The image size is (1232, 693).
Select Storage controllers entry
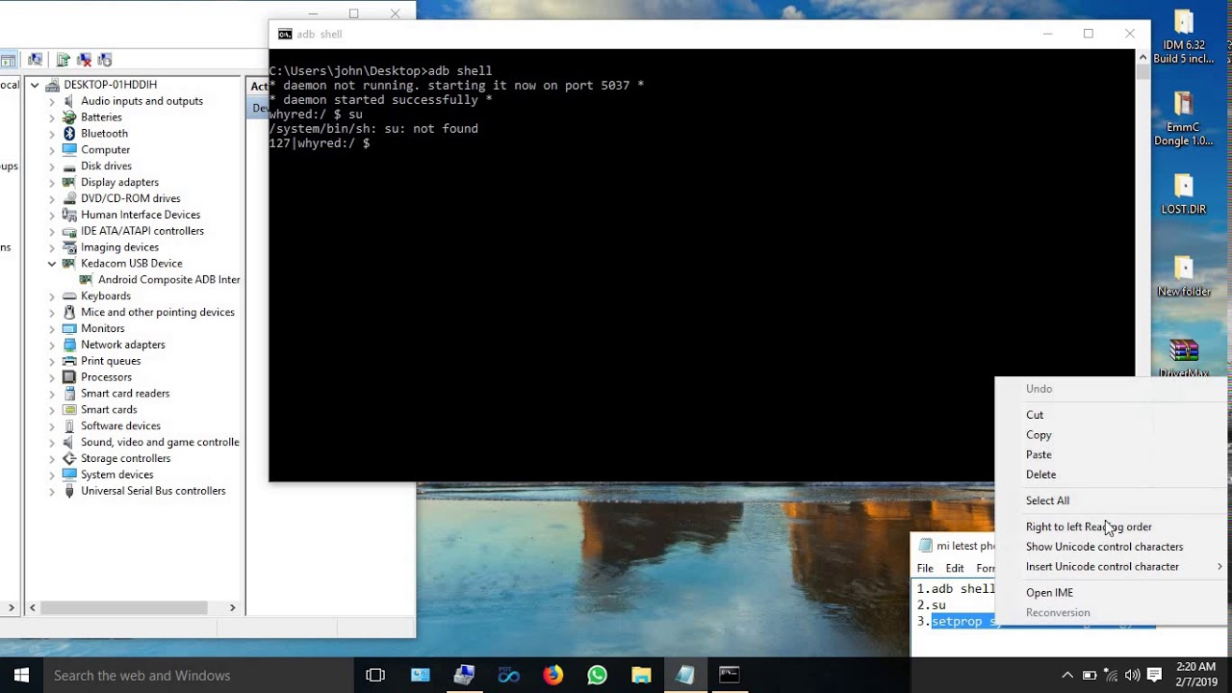click(x=126, y=458)
